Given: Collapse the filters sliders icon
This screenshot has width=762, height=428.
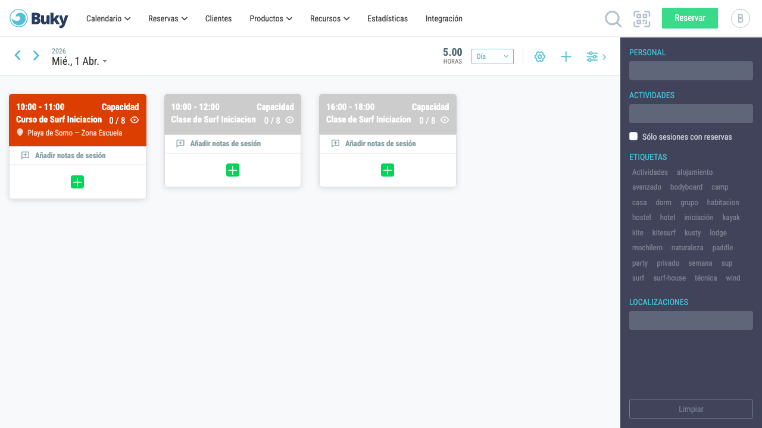Looking at the screenshot, I should 596,56.
